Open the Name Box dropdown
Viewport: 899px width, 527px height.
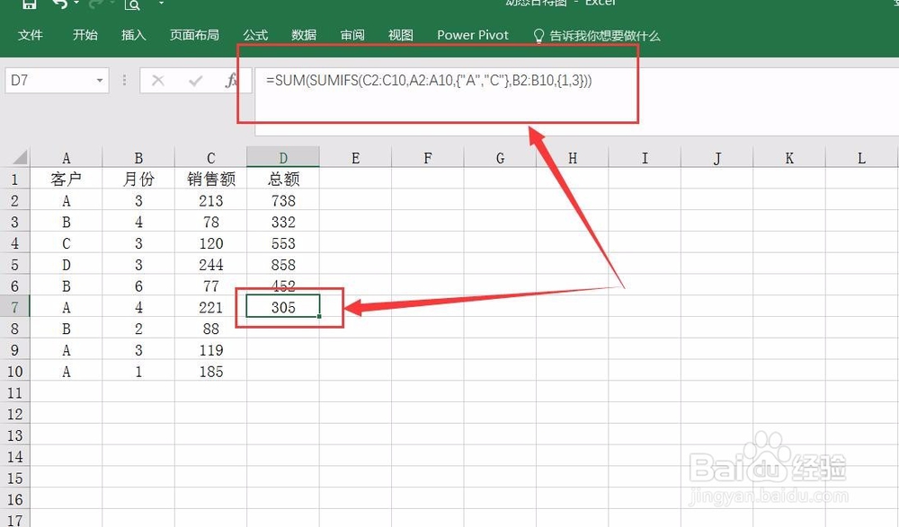100,80
